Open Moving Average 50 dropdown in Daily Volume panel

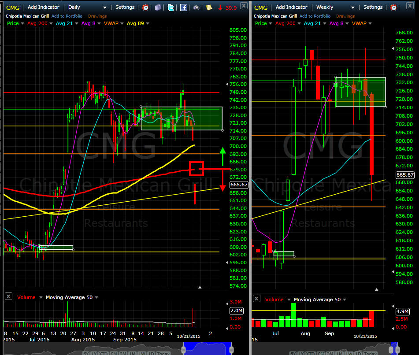pos(96,297)
